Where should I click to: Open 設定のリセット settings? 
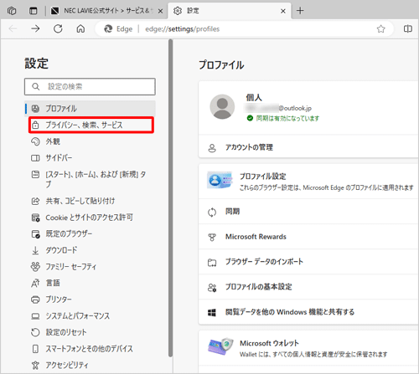coord(90,332)
